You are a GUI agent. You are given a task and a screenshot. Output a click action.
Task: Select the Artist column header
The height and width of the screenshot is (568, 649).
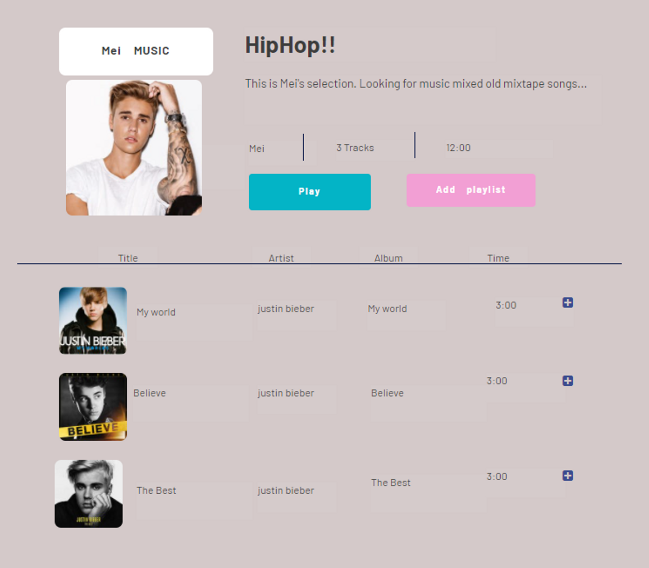pos(281,258)
